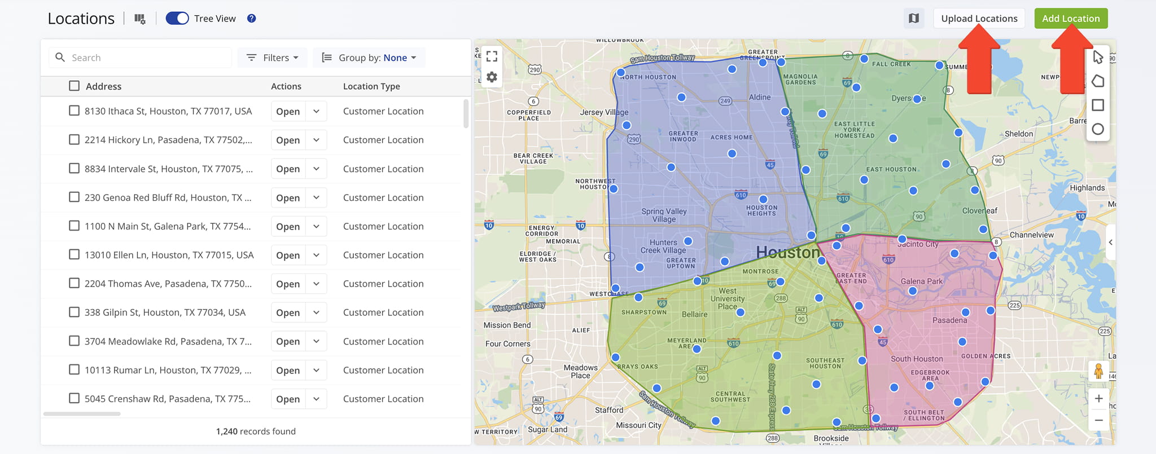
Task: Check the box for 338 Gilpin St
Action: coord(74,312)
